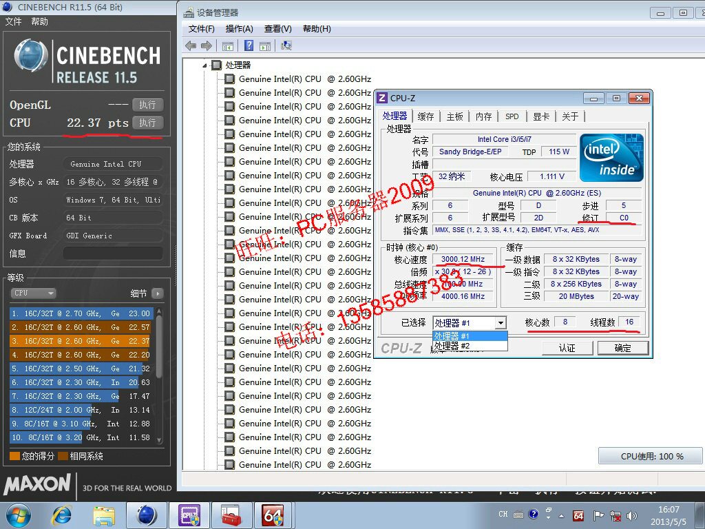
Task: Select 处理器 #2 from the dropdown list
Action: click(x=452, y=346)
